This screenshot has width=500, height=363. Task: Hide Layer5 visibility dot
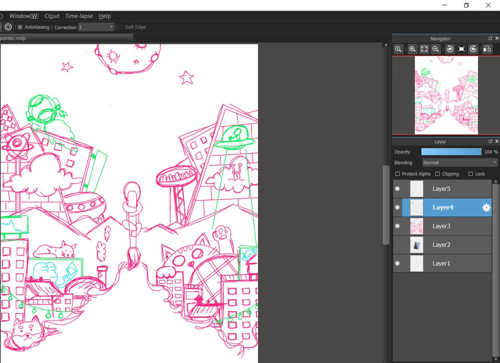[x=397, y=189]
